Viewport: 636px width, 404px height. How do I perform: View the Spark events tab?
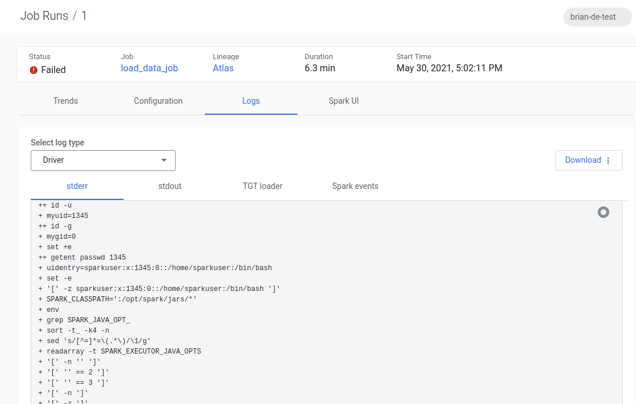pyautogui.click(x=355, y=186)
